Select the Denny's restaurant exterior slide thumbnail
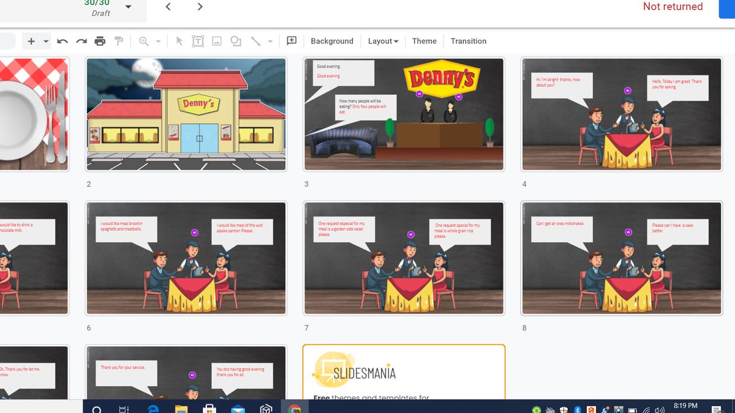This screenshot has width=735, height=413. pyautogui.click(x=186, y=114)
